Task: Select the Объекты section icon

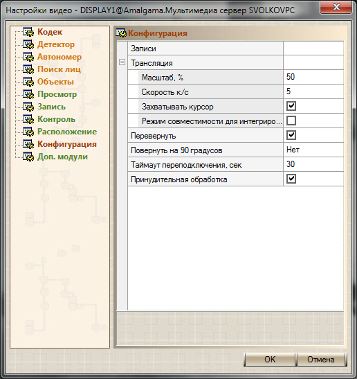Action: tap(28, 82)
